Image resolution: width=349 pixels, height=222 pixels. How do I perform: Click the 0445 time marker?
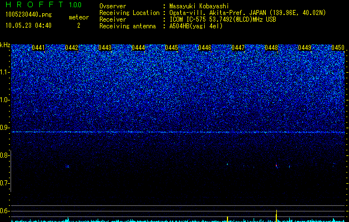click(171, 48)
